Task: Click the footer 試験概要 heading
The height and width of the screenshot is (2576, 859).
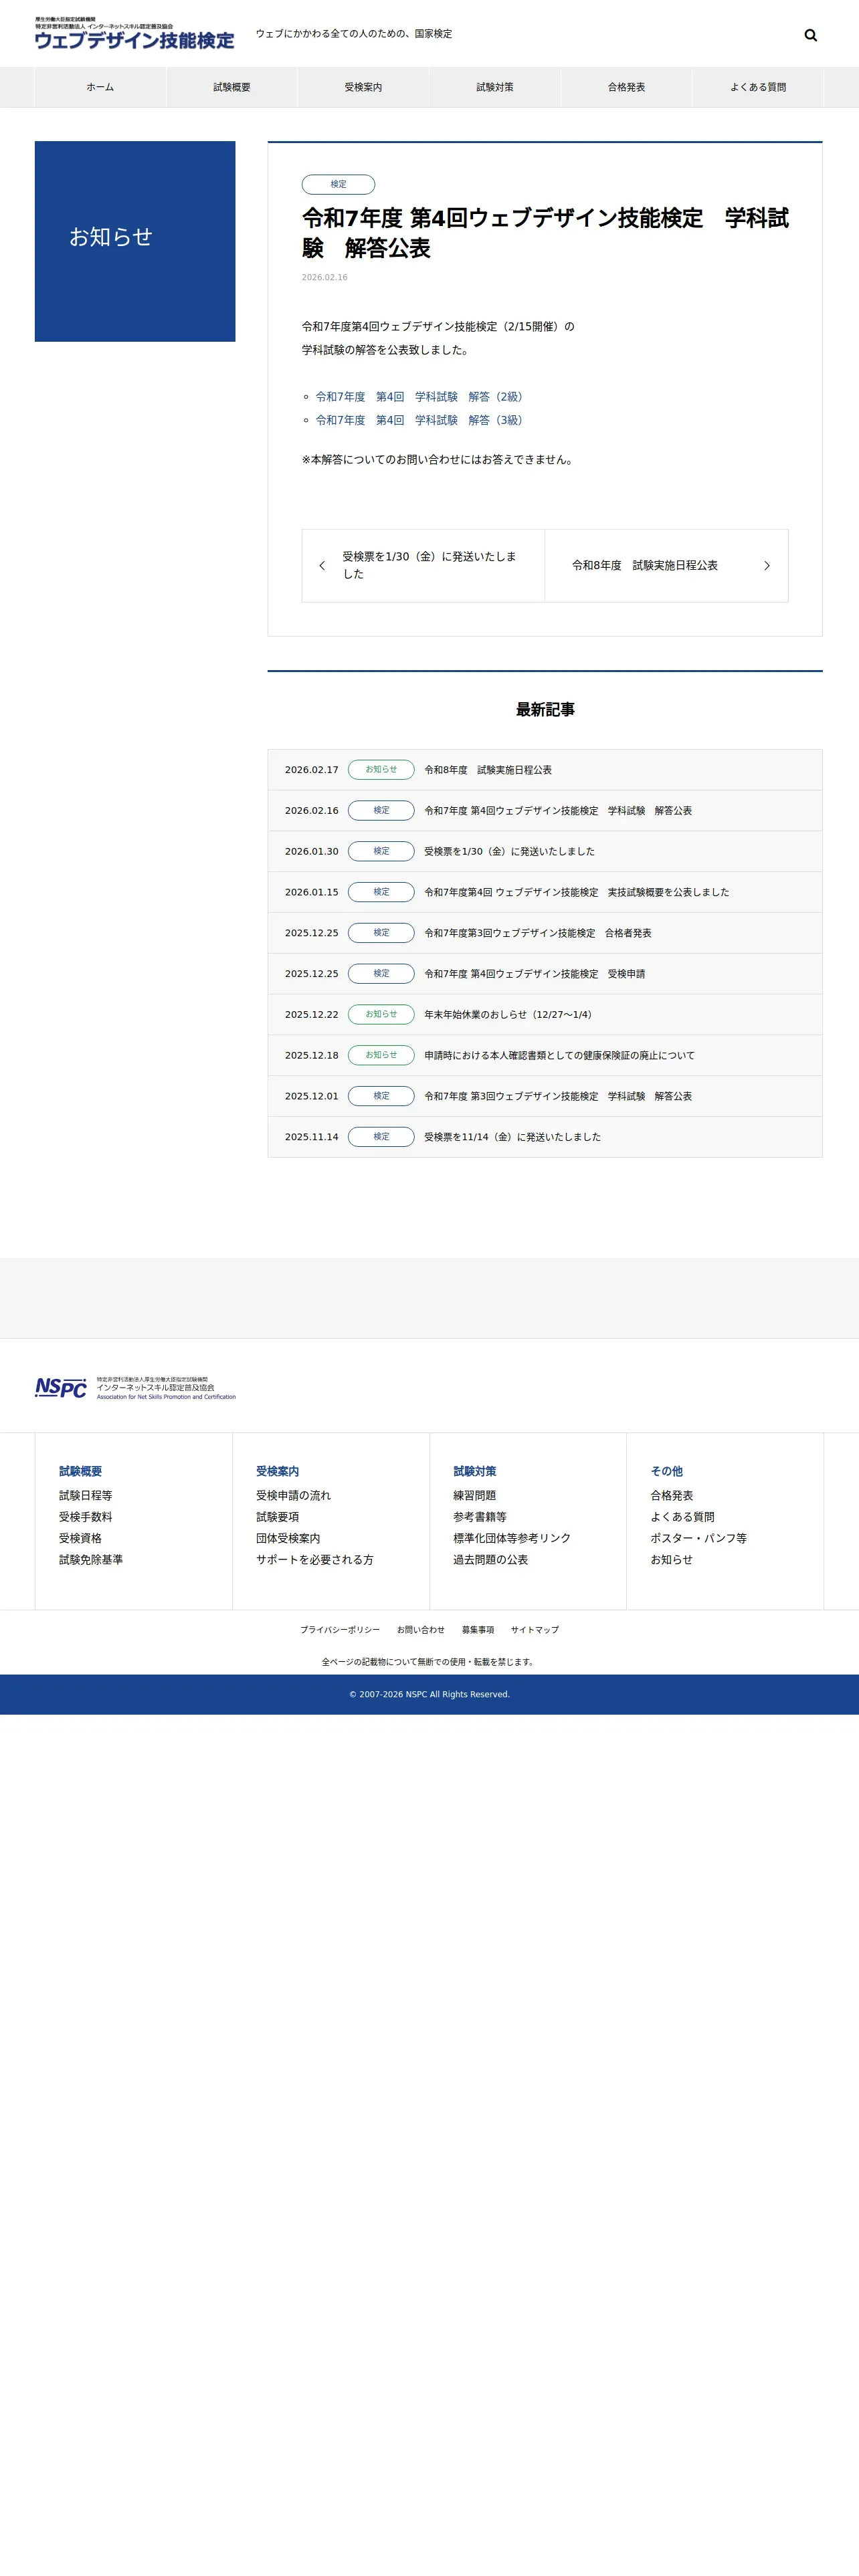Action: pyautogui.click(x=80, y=1471)
